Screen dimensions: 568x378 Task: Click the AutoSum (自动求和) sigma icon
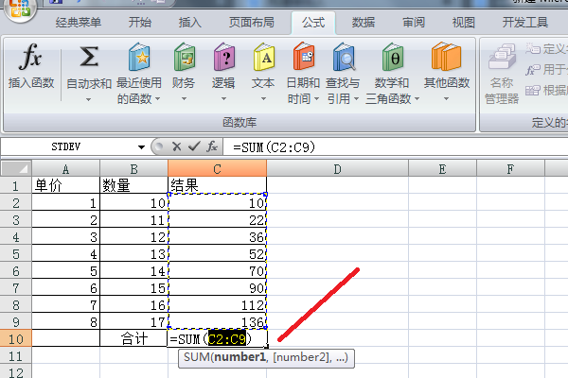(x=89, y=60)
